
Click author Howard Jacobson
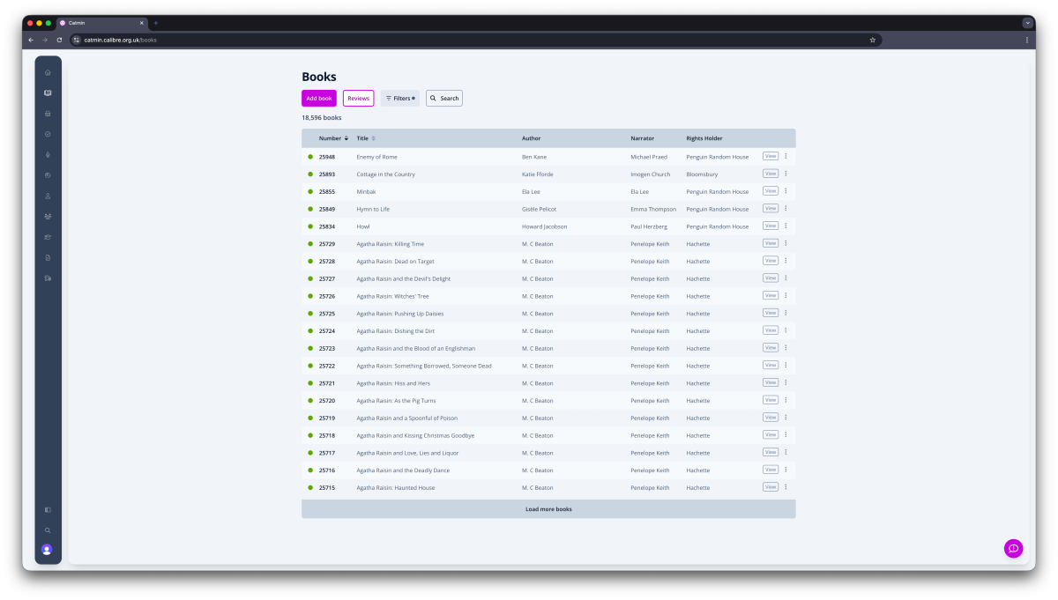(x=545, y=226)
